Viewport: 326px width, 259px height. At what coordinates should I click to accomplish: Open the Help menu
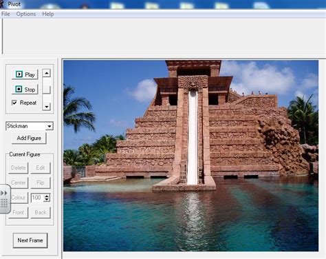(x=48, y=14)
